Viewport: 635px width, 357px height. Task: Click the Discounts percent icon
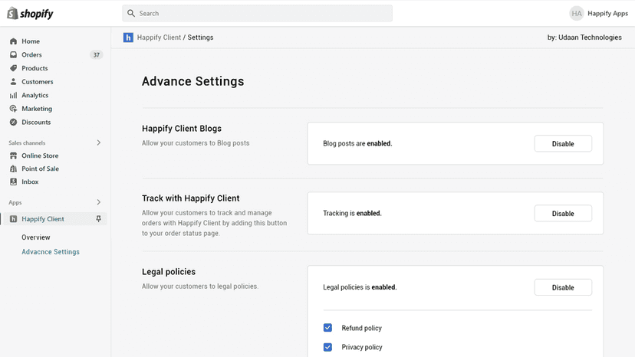(x=13, y=122)
